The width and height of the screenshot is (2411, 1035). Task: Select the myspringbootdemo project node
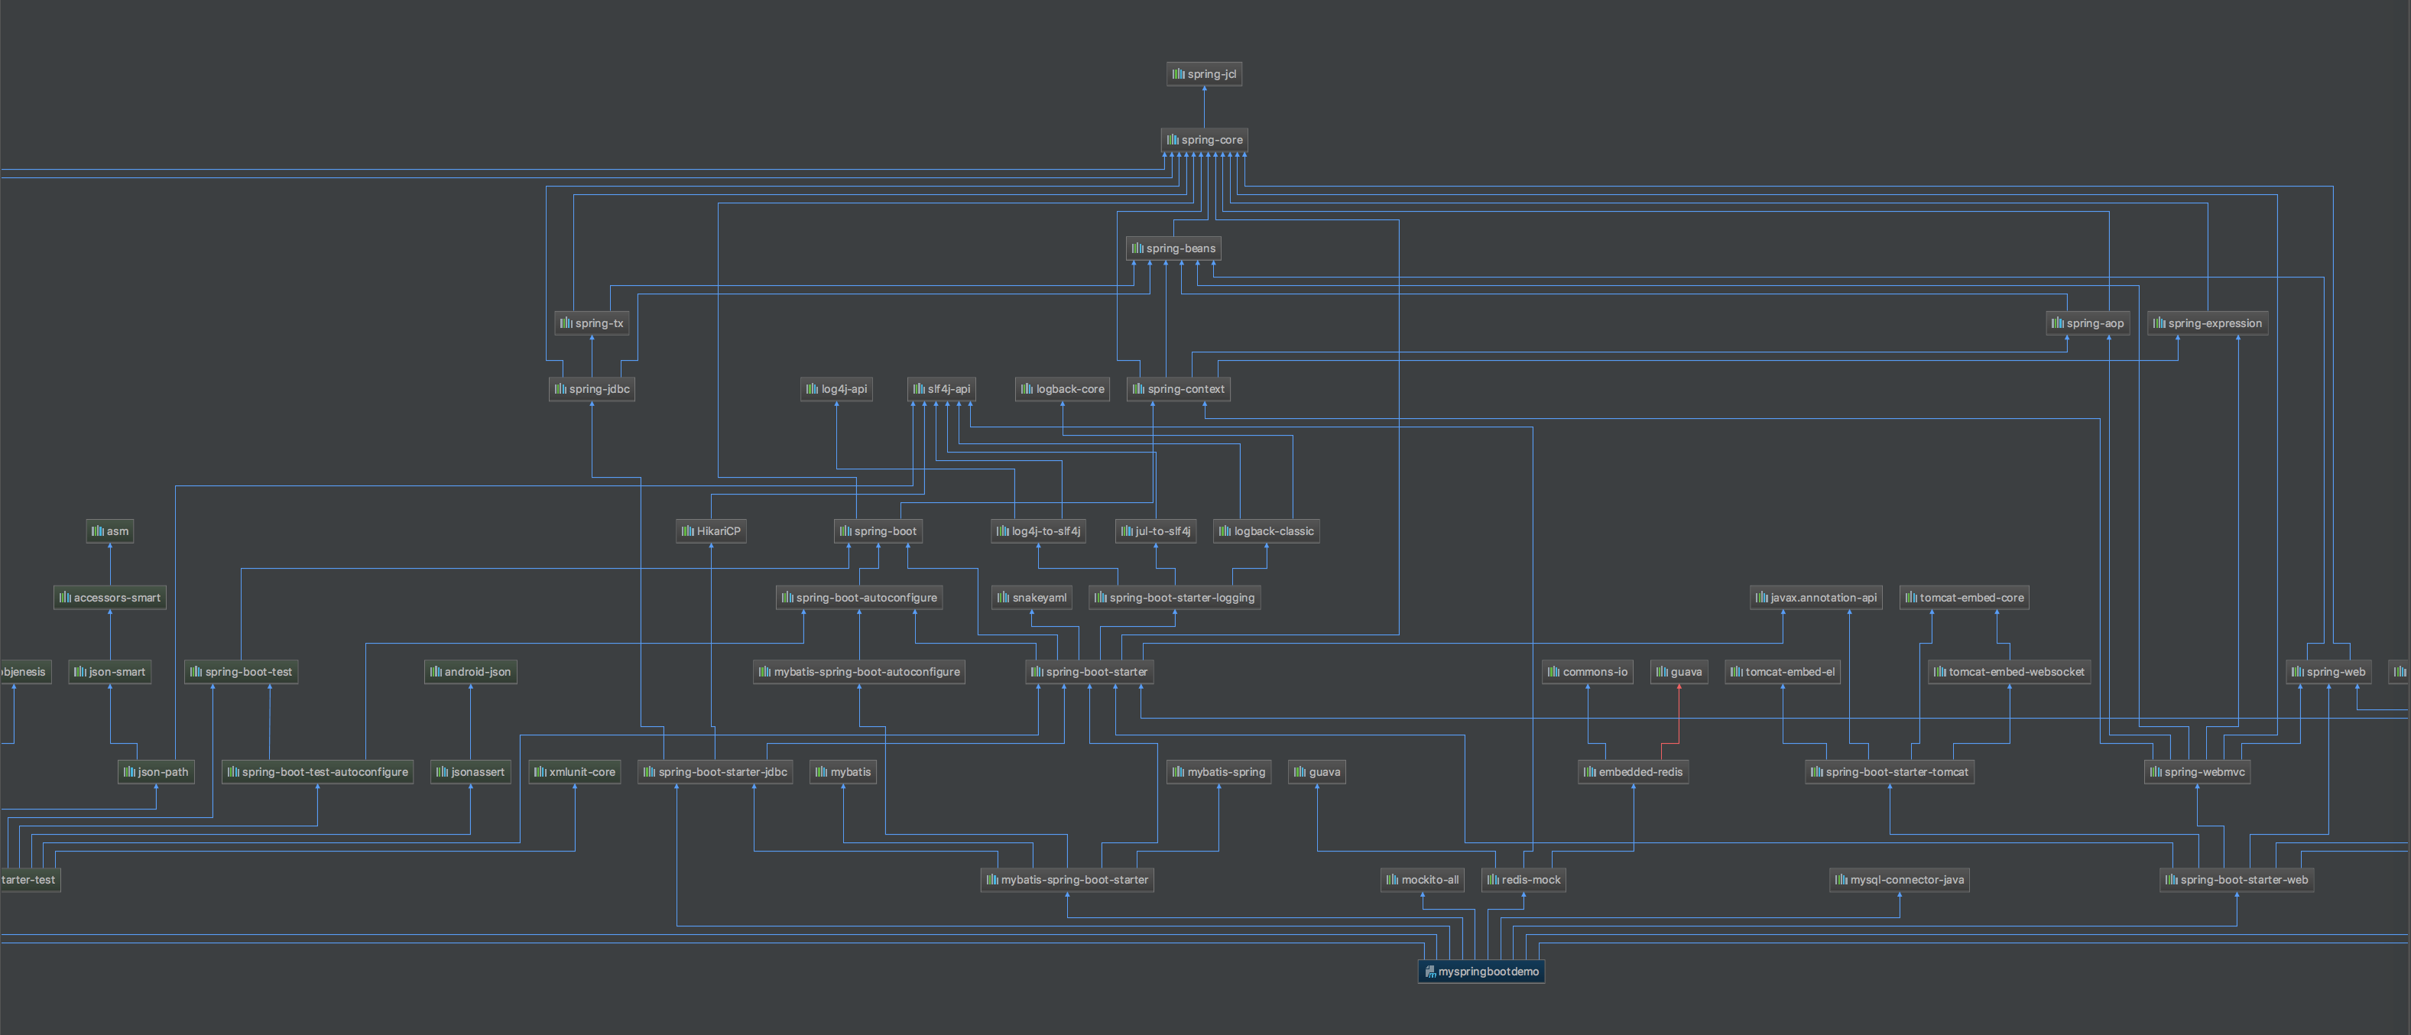pos(1481,972)
